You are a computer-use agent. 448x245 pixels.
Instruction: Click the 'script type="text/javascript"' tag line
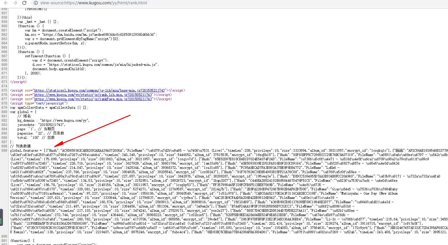click(39, 103)
